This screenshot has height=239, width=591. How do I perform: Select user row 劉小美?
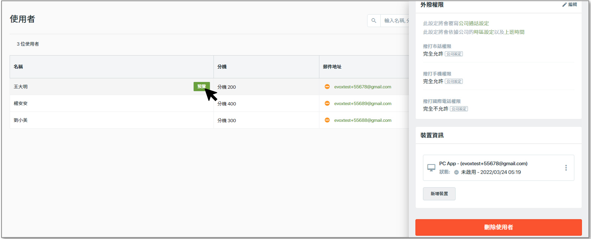pyautogui.click(x=209, y=120)
